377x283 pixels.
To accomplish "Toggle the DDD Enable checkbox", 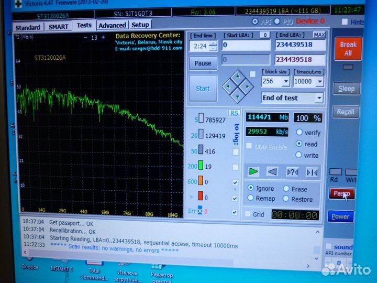I will click(249, 146).
